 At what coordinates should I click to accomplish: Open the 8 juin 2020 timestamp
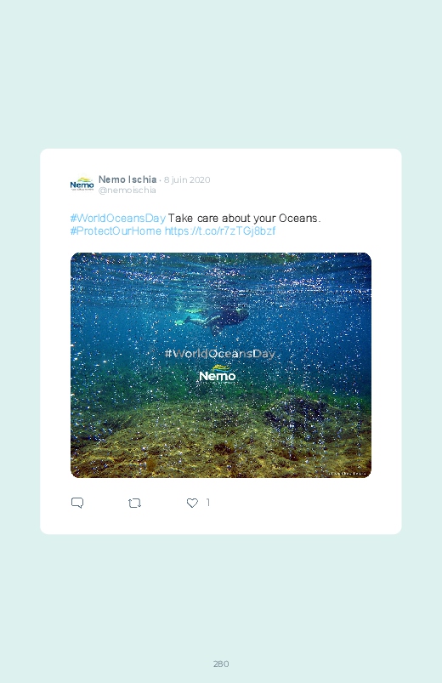point(187,180)
